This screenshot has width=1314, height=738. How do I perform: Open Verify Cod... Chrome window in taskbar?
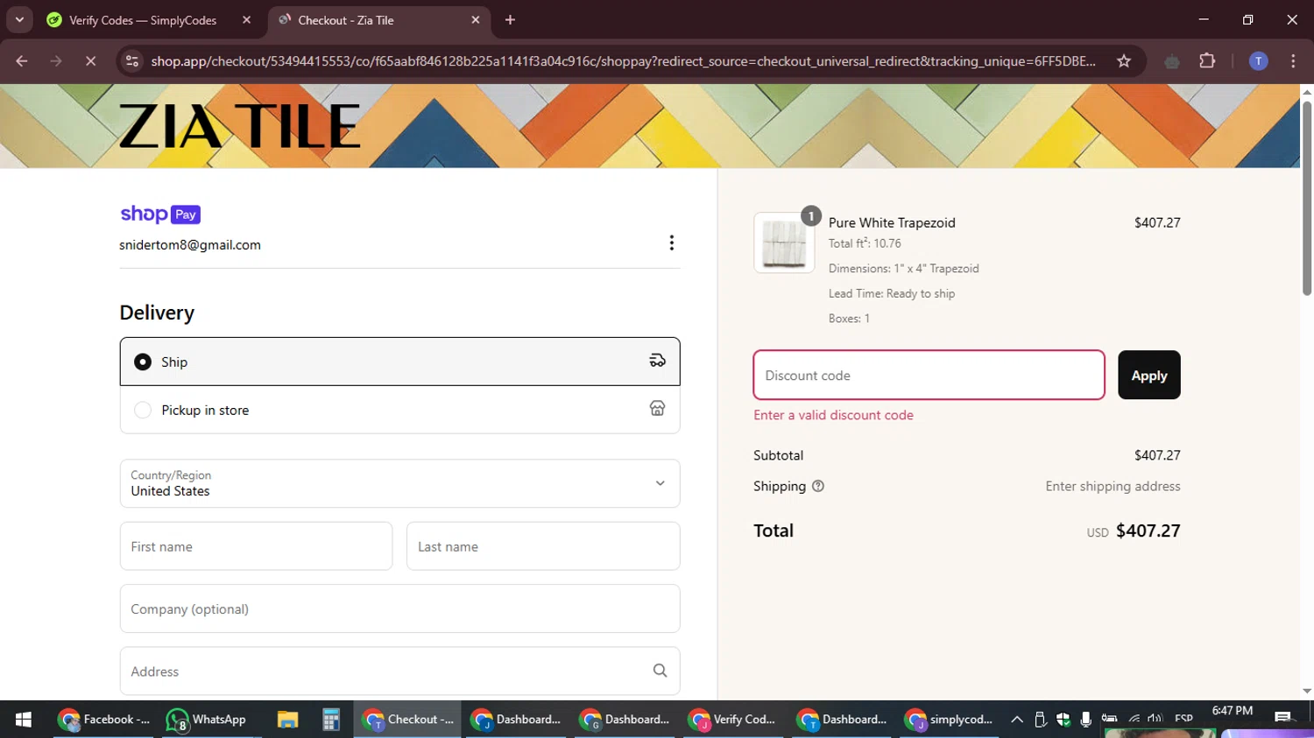(x=732, y=720)
